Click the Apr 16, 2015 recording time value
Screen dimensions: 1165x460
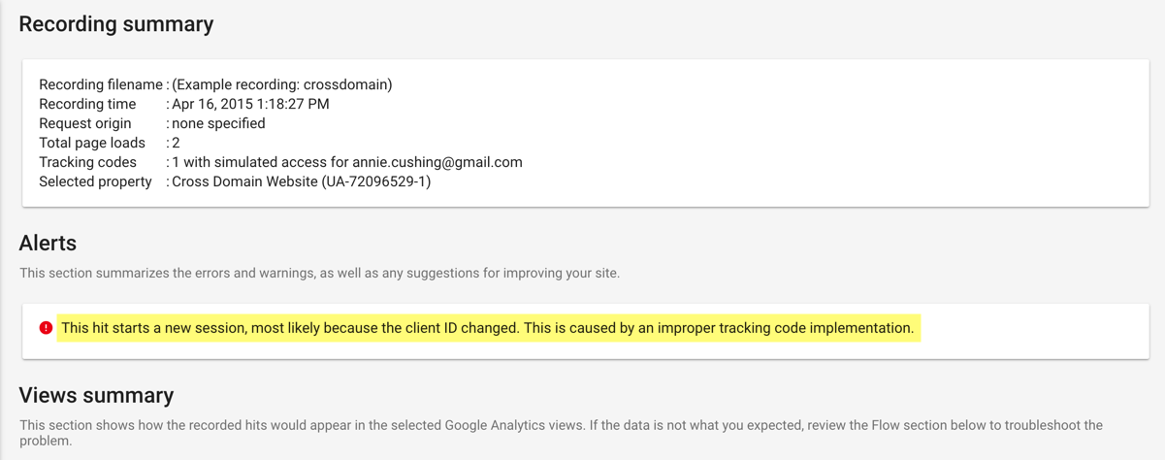coord(250,104)
